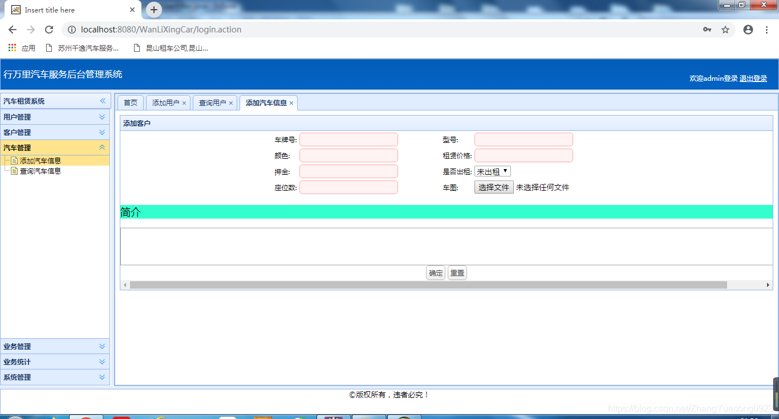
Task: Click the 未选择任何文件 text
Action: 542,187
